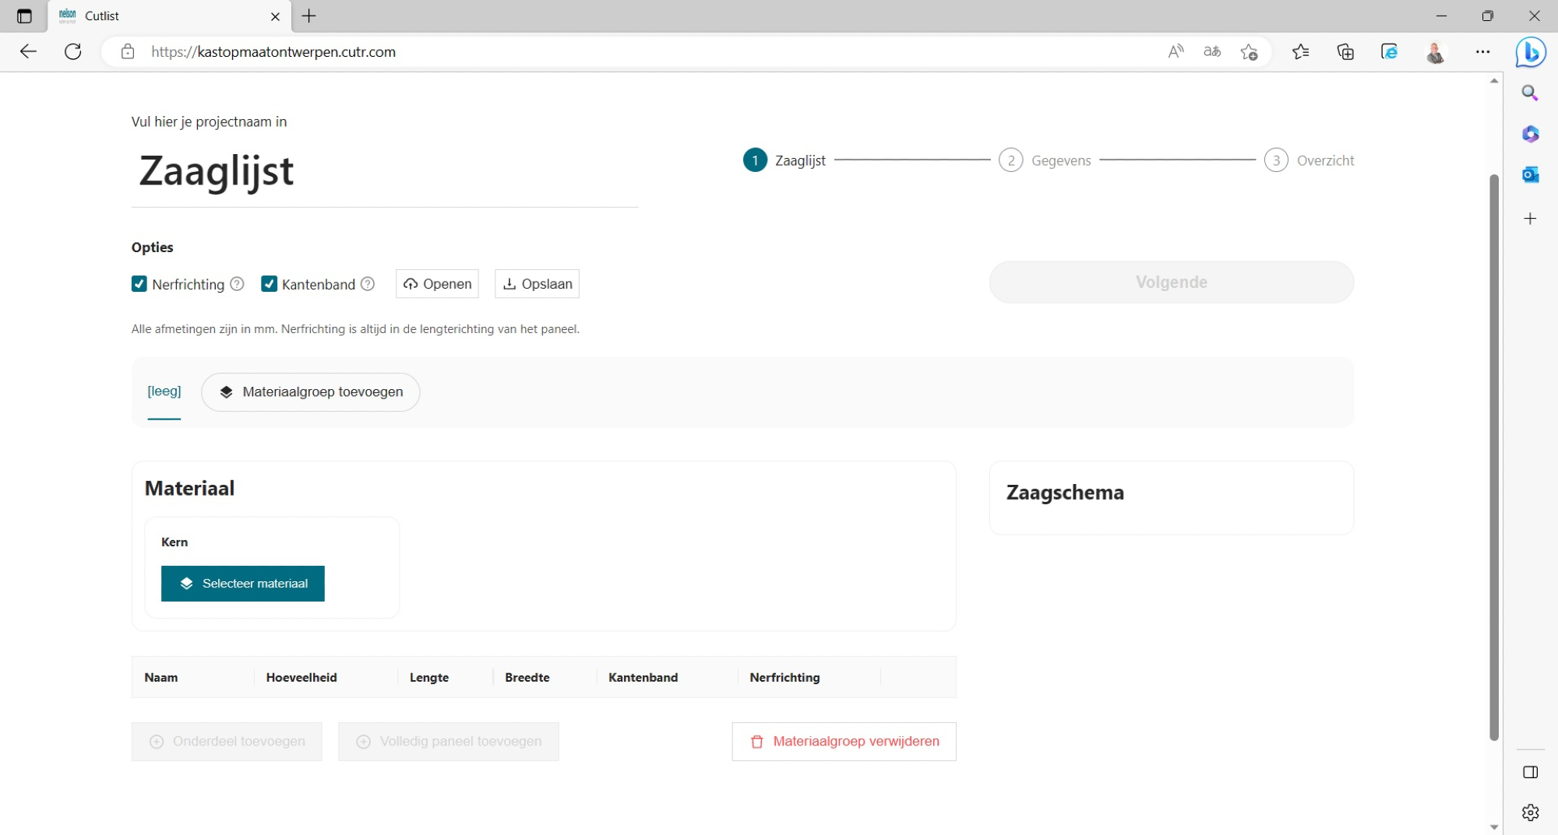Click the scrollbar up arrow
Viewport: 1558px width, 835px height.
[1494, 80]
